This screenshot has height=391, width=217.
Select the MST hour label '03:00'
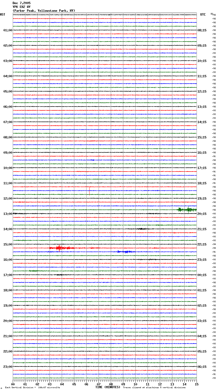point(8,61)
